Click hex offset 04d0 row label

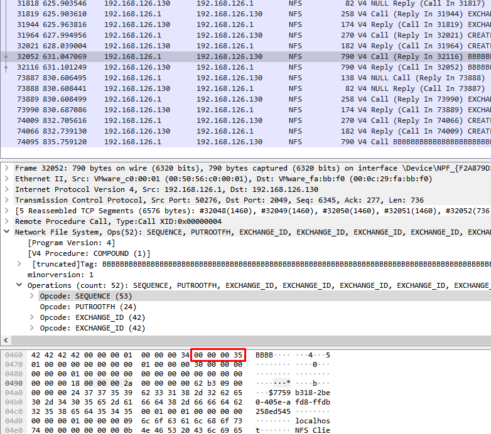tap(14, 421)
